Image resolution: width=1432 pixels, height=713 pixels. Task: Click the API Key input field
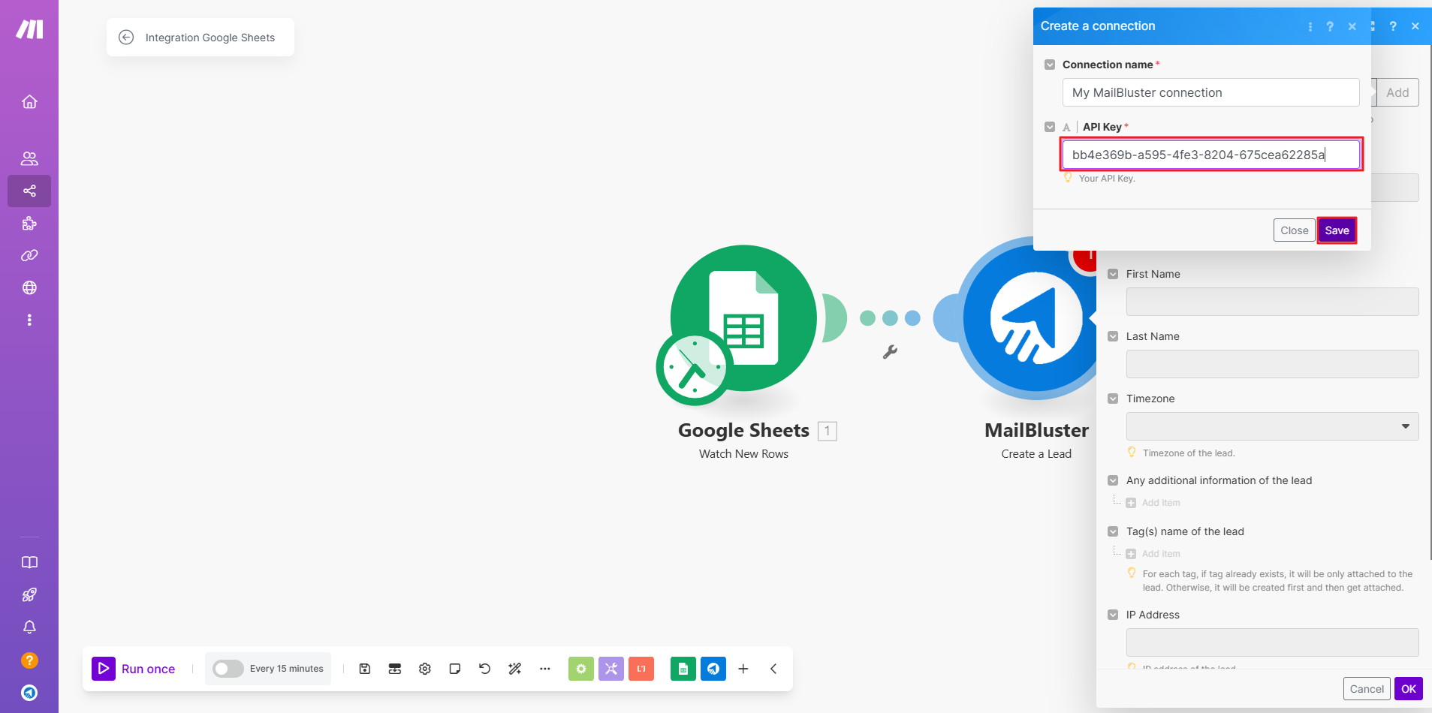point(1210,155)
